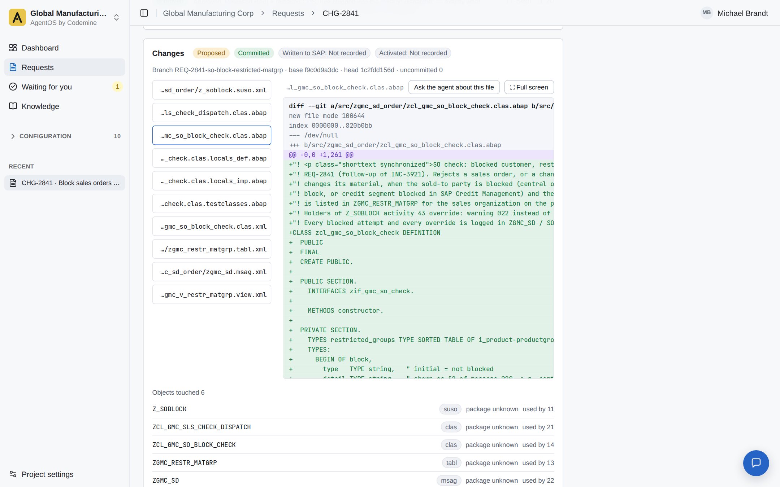
Task: Click the Dashboard icon in sidebar
Action: pos(13,48)
